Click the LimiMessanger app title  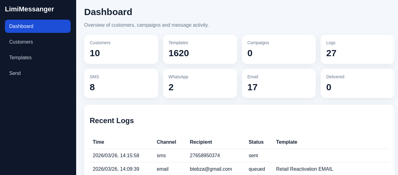point(29,9)
